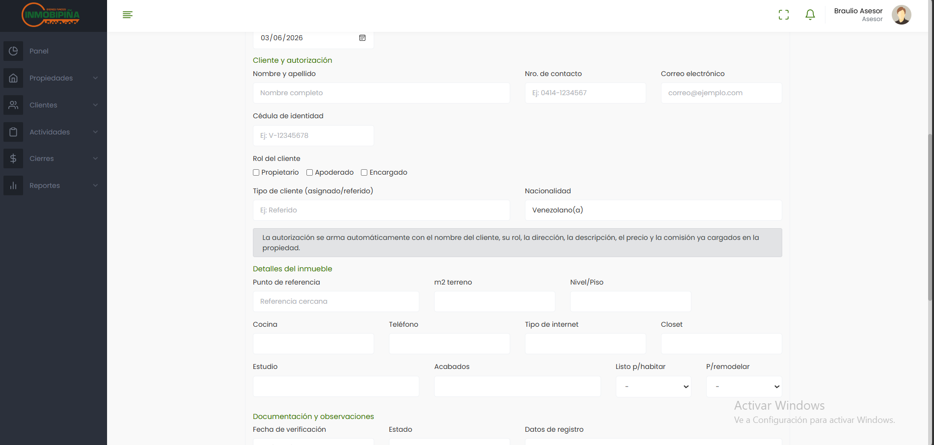
Task: Expand the Propiedades submenu chevron
Action: [96, 78]
